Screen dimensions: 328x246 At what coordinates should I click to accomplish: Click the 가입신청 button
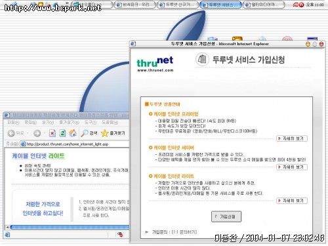pyautogui.click(x=226, y=216)
